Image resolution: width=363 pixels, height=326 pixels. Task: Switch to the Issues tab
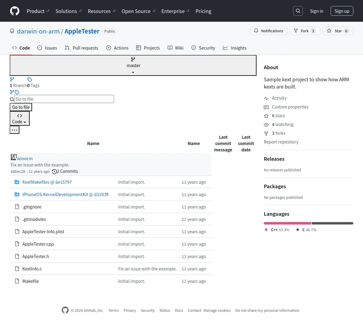pyautogui.click(x=47, y=48)
